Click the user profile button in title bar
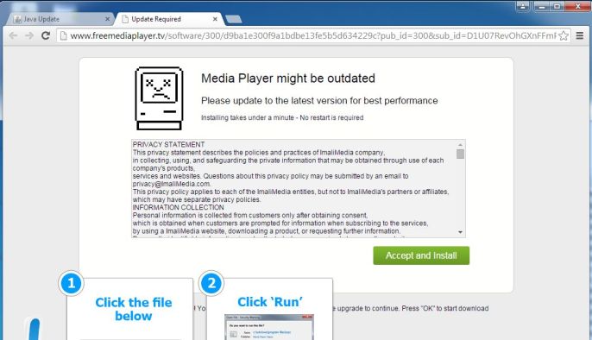 point(523,6)
